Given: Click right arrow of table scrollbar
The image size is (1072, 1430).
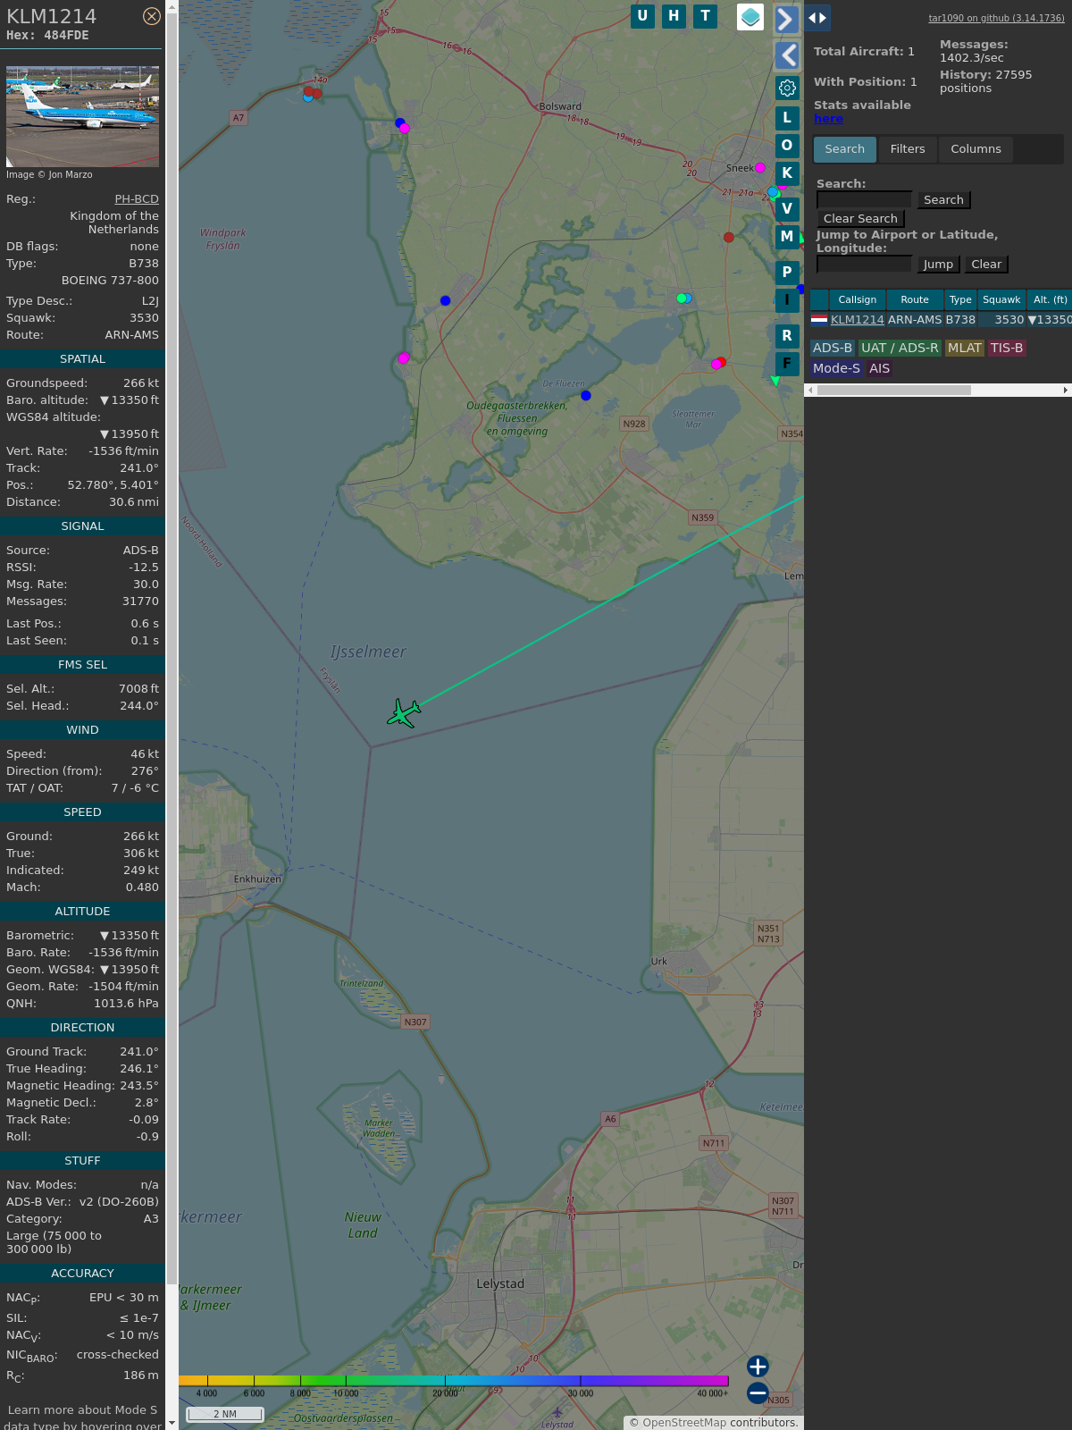Looking at the screenshot, I should 1065,390.
